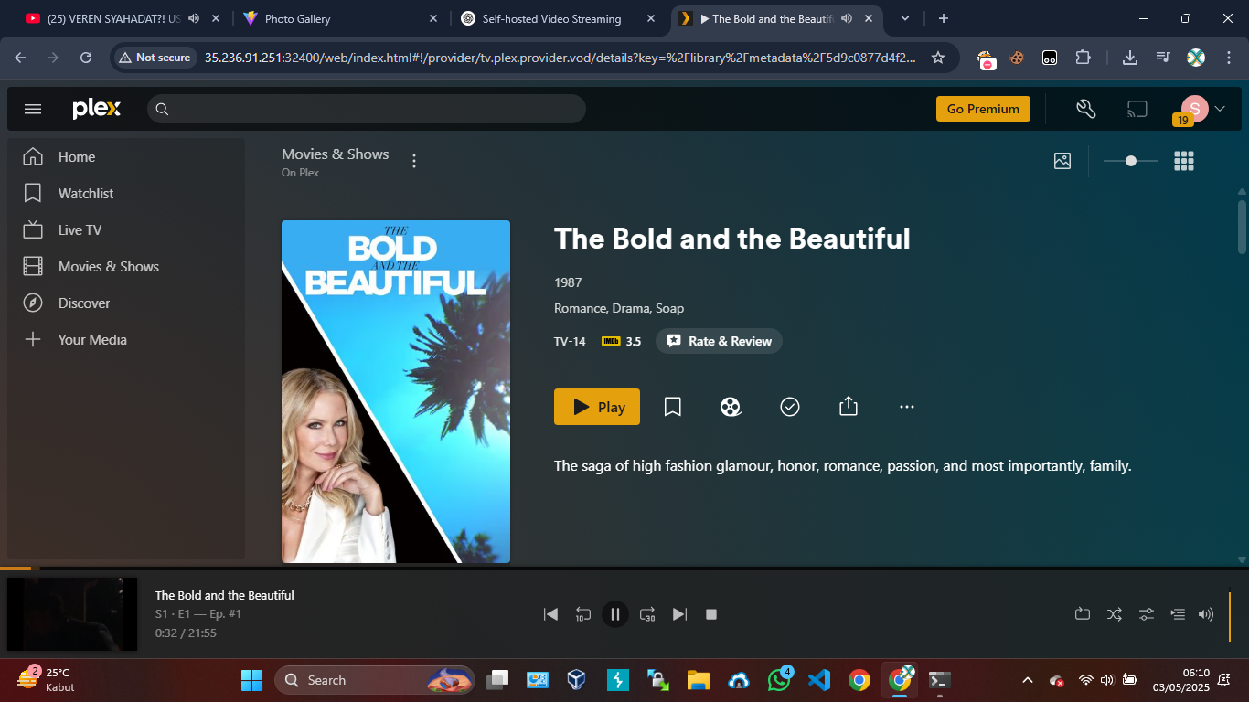Click the Romance genre link
Image resolution: width=1249 pixels, height=702 pixels.
(580, 309)
